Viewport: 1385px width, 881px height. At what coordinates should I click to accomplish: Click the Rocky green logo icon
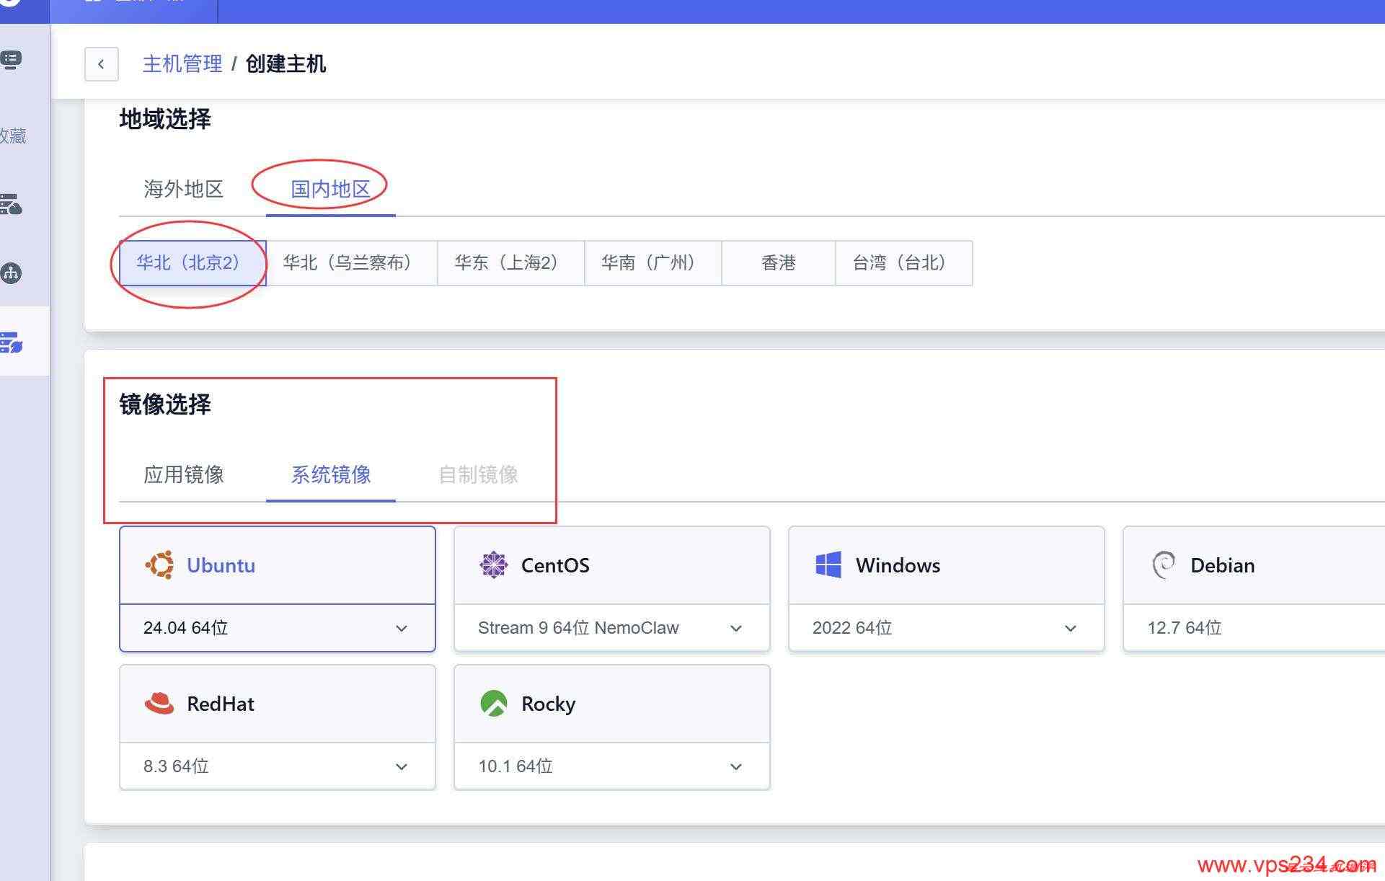(x=494, y=704)
